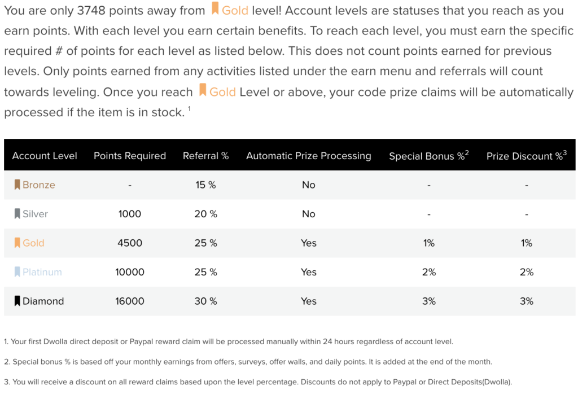The height and width of the screenshot is (399, 578).
Task: Click the Gold bookmark icon in table
Action: point(17,243)
